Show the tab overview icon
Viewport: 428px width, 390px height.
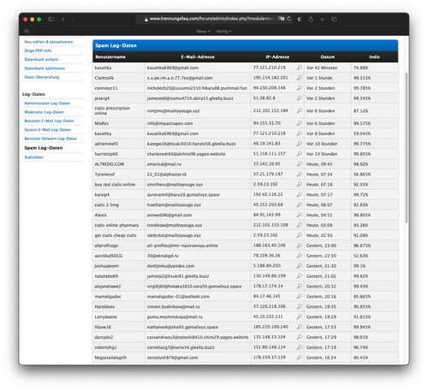click(x=334, y=19)
